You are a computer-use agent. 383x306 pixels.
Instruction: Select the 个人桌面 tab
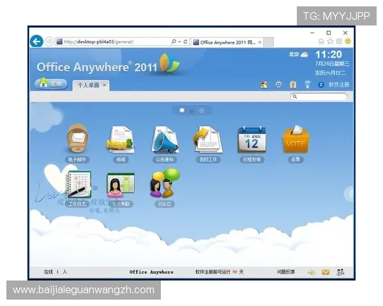click(89, 84)
